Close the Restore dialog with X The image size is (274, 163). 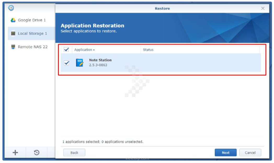[263, 8]
